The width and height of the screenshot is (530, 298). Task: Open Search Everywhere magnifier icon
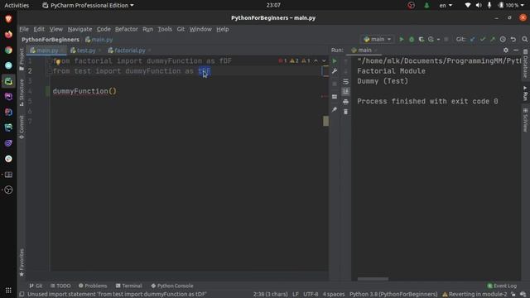(x=524, y=40)
